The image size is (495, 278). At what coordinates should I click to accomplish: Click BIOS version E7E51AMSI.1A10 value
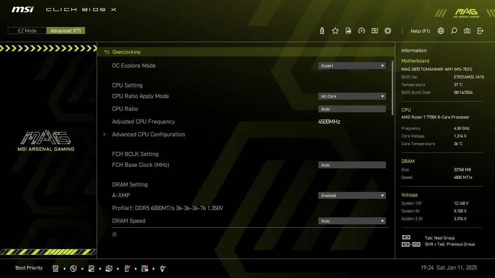click(469, 77)
